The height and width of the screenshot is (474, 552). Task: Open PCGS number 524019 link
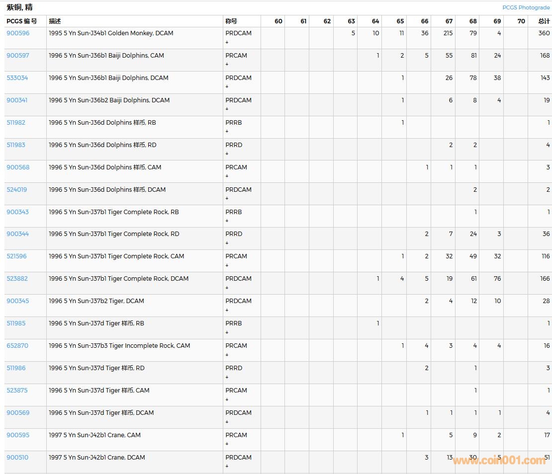17,190
